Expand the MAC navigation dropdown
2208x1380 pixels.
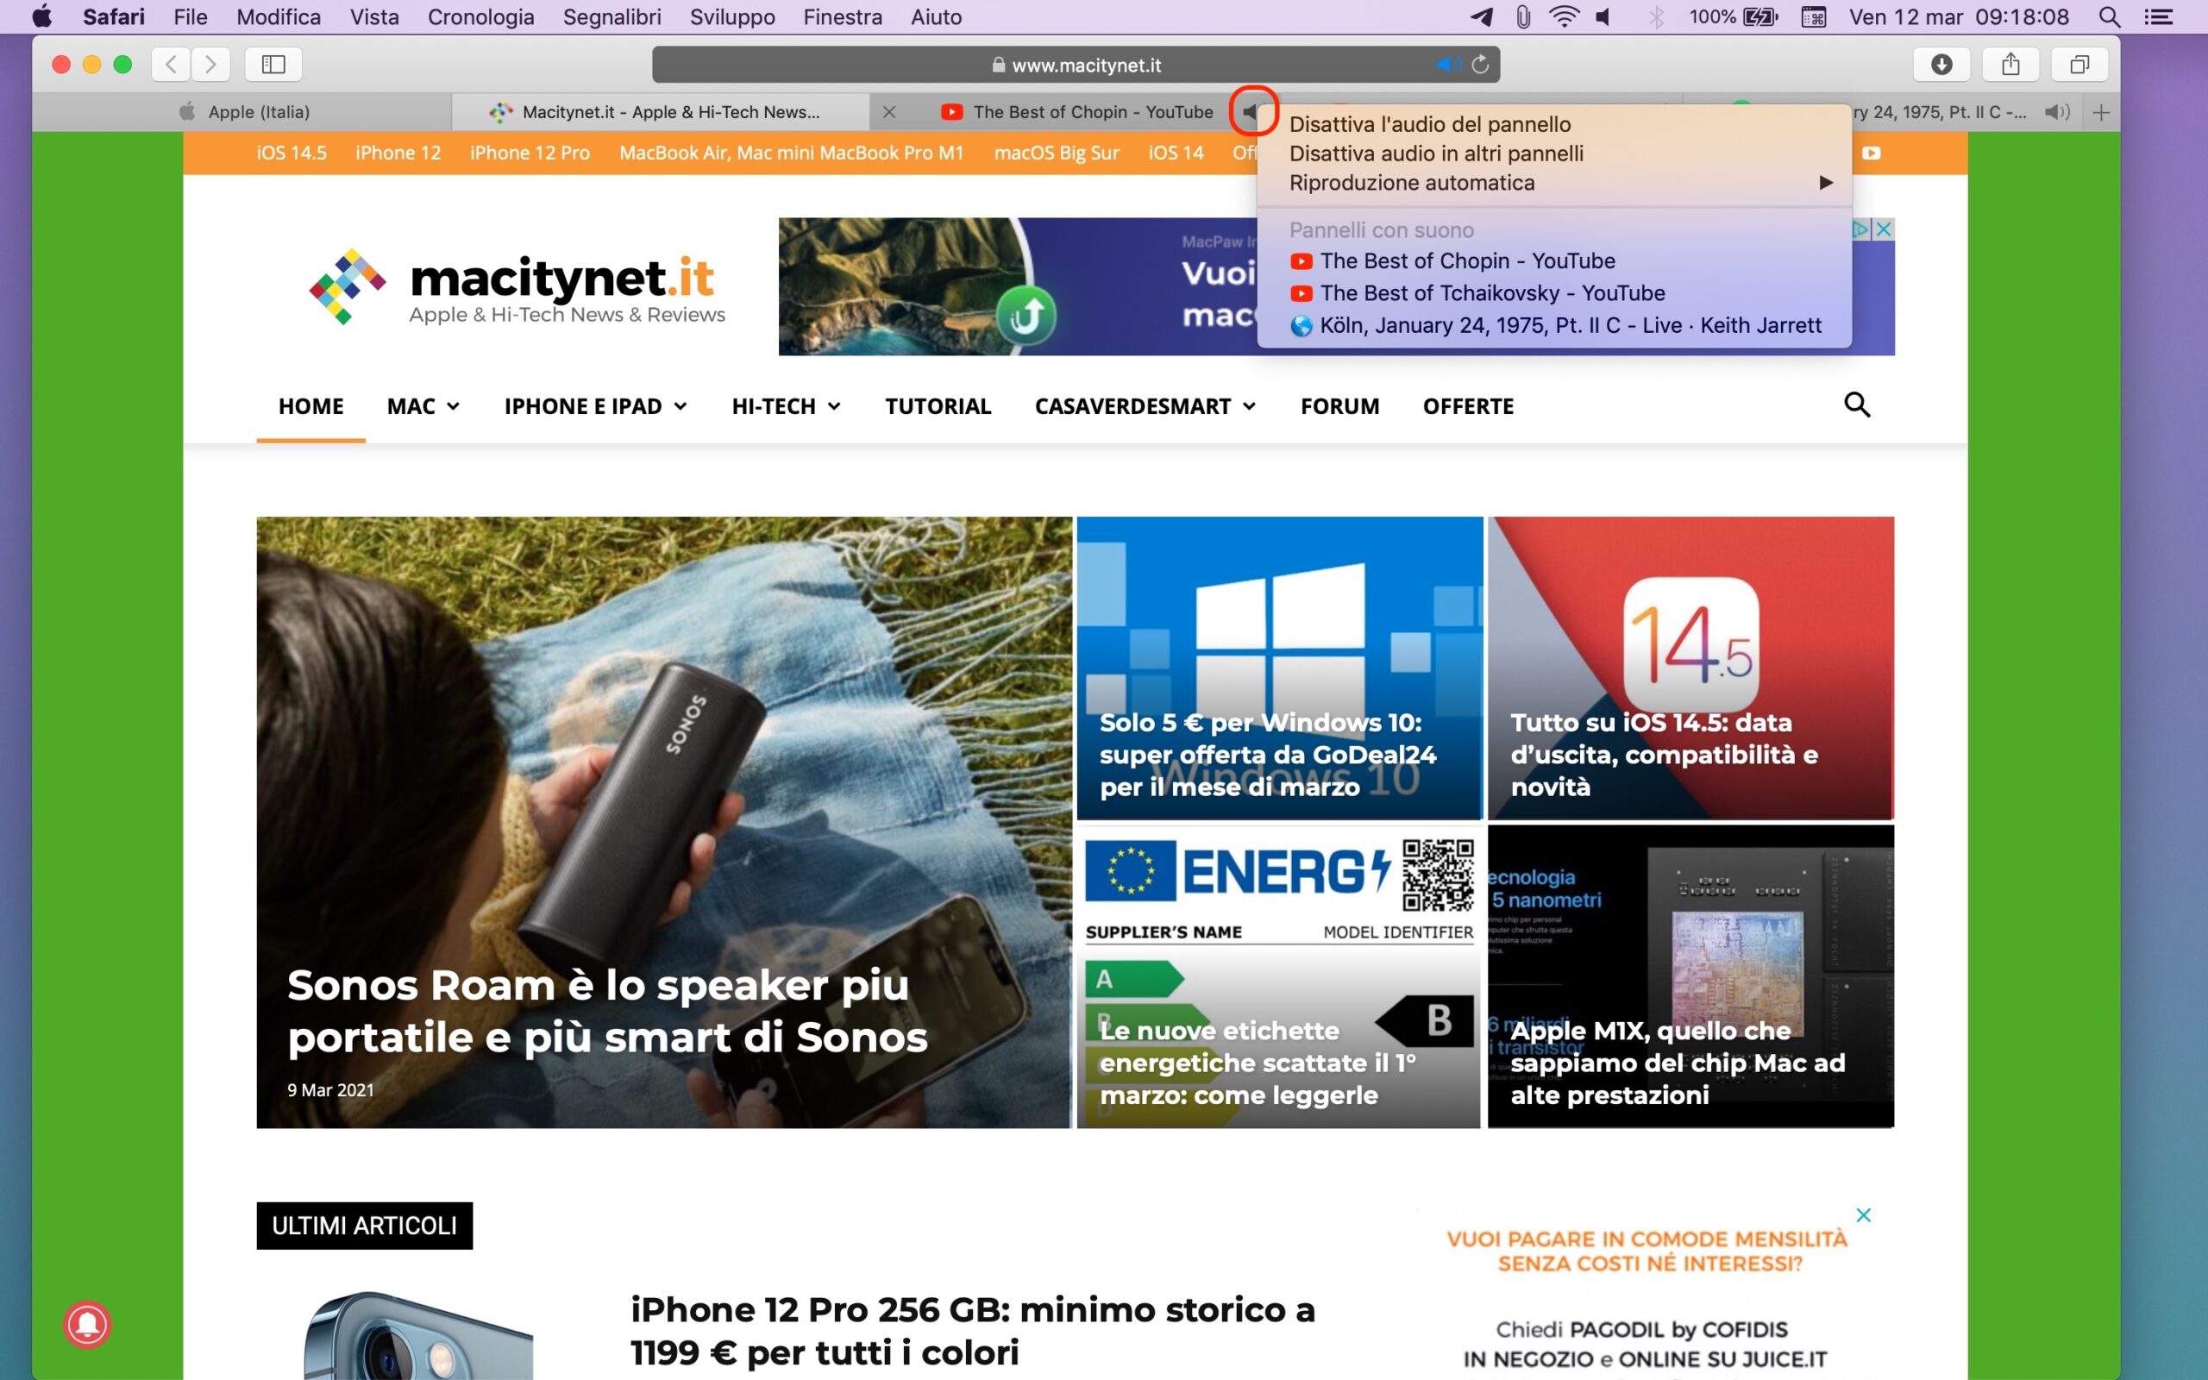click(423, 406)
